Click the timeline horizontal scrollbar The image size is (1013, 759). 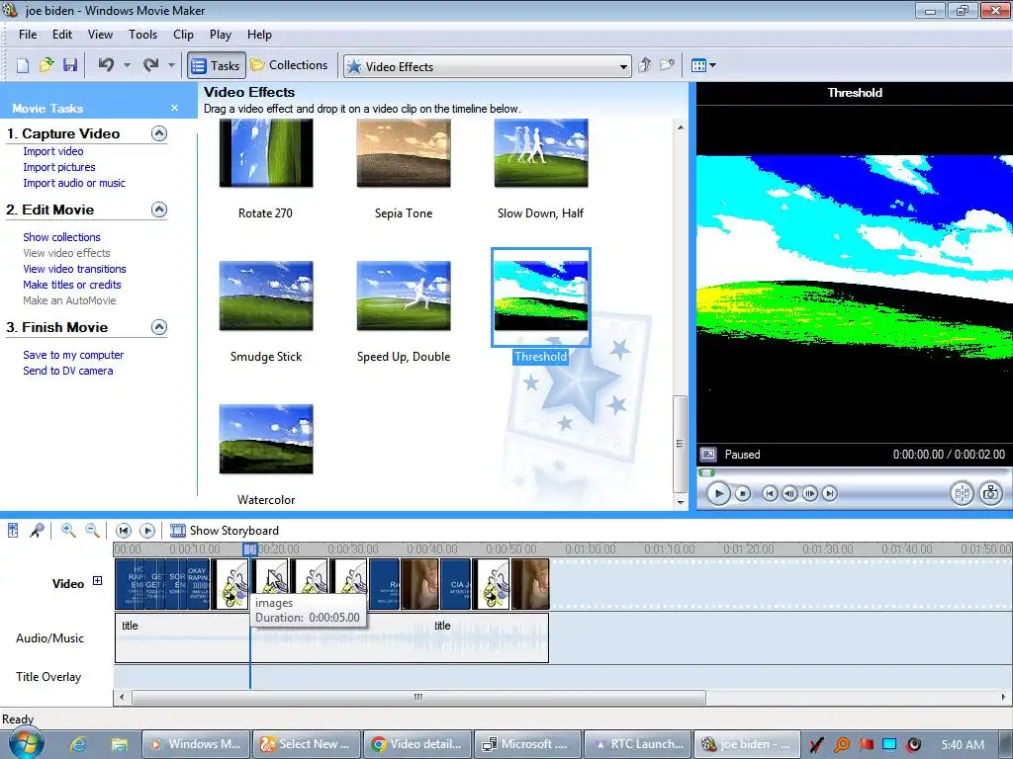[x=418, y=697]
